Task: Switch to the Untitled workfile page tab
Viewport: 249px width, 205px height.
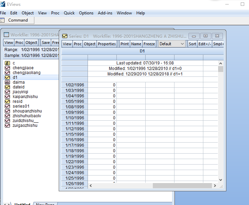Action: point(22,204)
